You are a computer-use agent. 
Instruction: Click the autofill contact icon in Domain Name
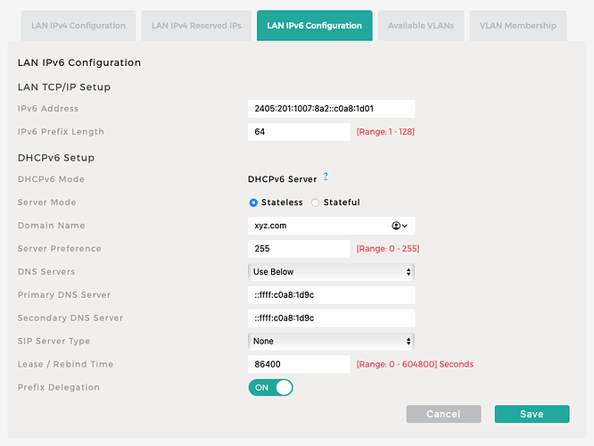399,226
